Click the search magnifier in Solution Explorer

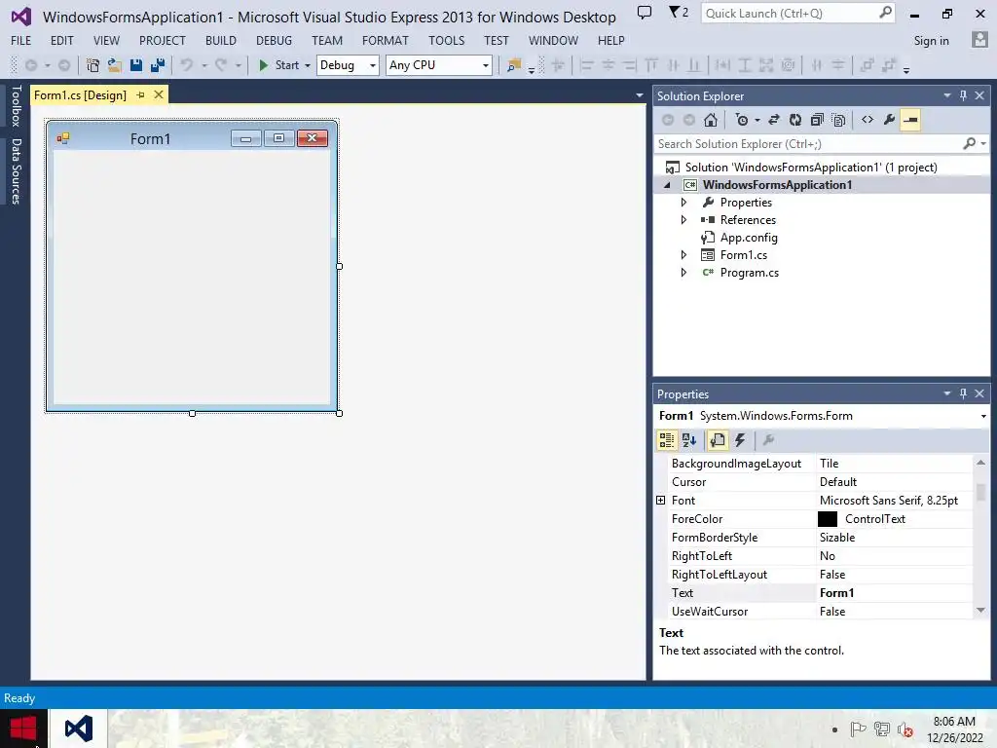click(970, 144)
